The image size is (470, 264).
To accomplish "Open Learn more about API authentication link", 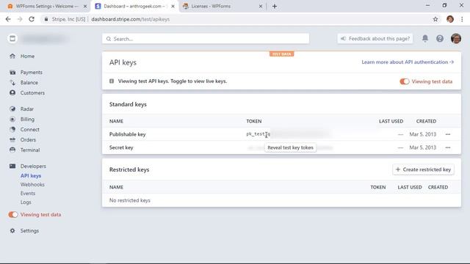I will click(408, 62).
